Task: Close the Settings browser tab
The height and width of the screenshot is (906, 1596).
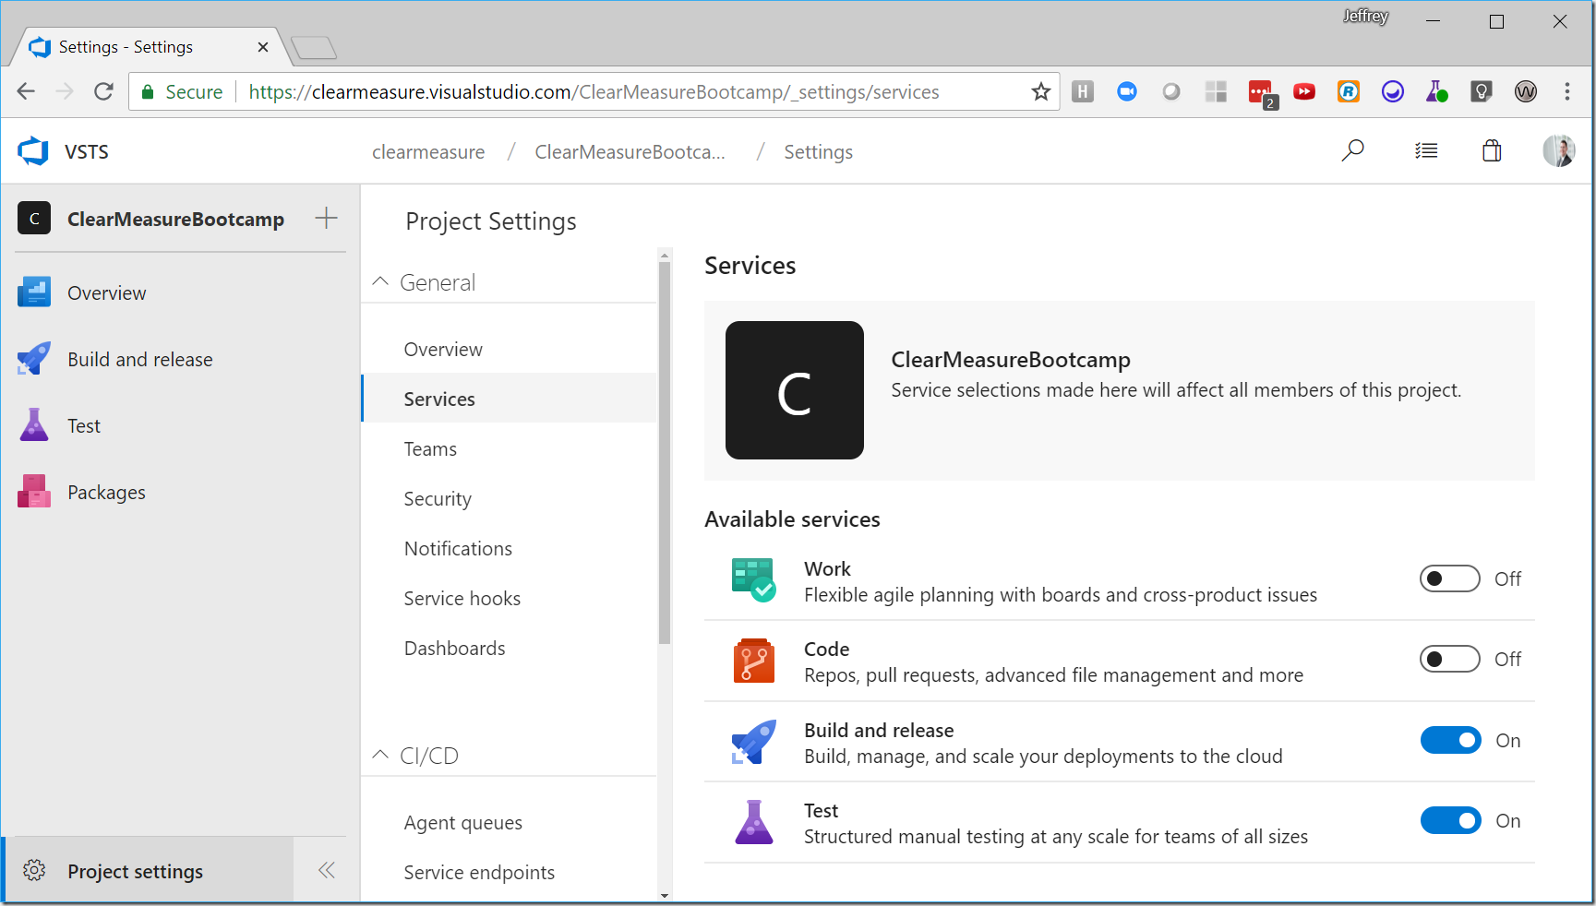Action: (x=263, y=46)
